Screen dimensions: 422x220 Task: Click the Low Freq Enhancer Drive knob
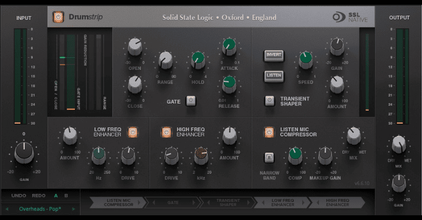pos(128,156)
